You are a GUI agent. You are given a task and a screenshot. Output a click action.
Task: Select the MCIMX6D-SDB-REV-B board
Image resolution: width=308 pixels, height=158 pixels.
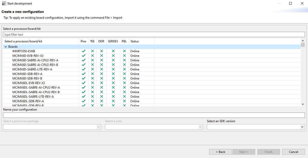27,78
